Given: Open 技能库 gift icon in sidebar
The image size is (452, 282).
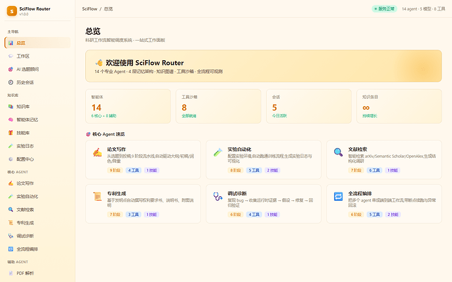Looking at the screenshot, I should (x=10, y=133).
